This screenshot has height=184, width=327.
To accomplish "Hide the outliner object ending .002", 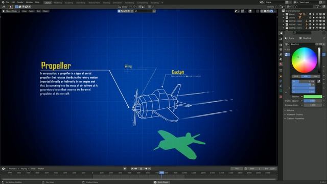I will tap(317, 25).
